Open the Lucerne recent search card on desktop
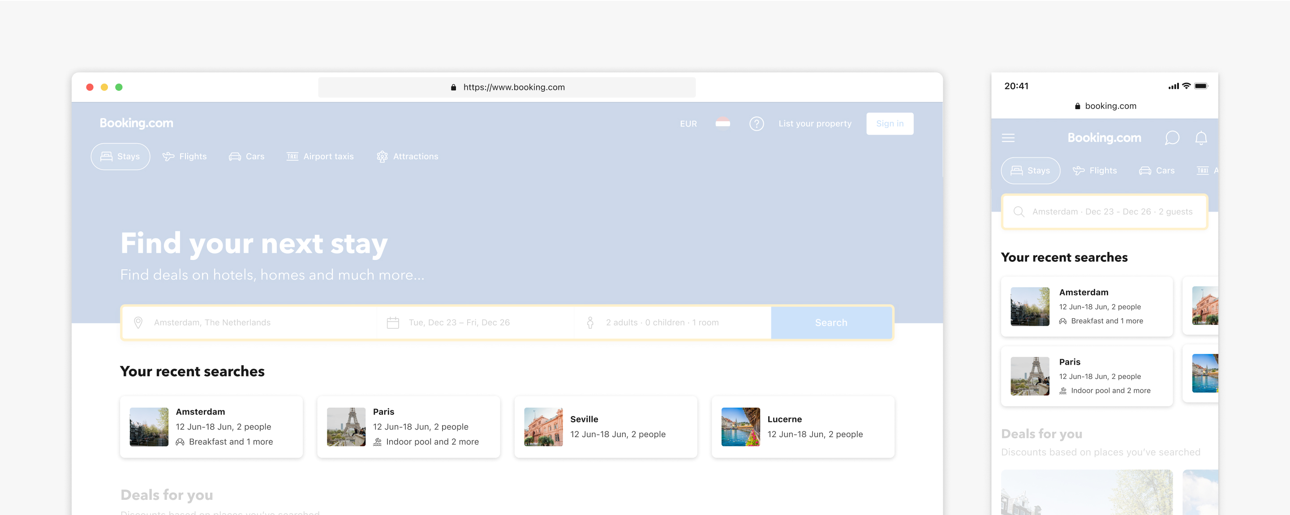Image resolution: width=1290 pixels, height=515 pixels. point(803,426)
